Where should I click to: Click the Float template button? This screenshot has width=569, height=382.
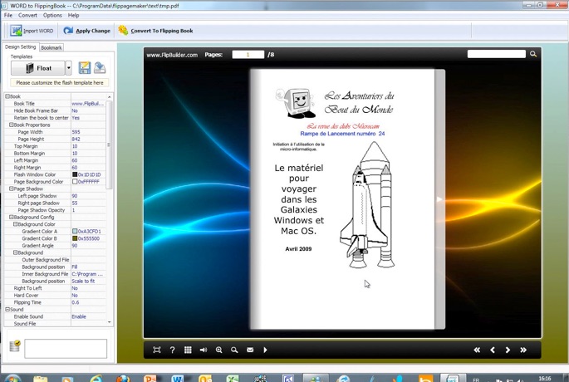click(38, 68)
